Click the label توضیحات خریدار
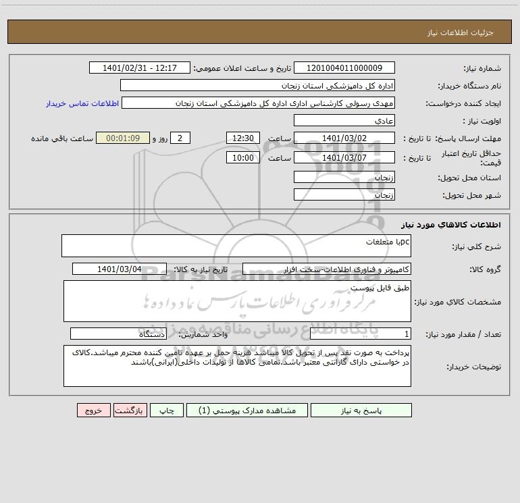Image resolution: width=520 pixels, height=503 pixels. tap(474, 367)
